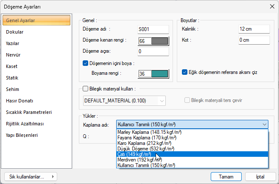The height and width of the screenshot is (184, 279).
Task: Click the Tamam button
Action: 226,176
